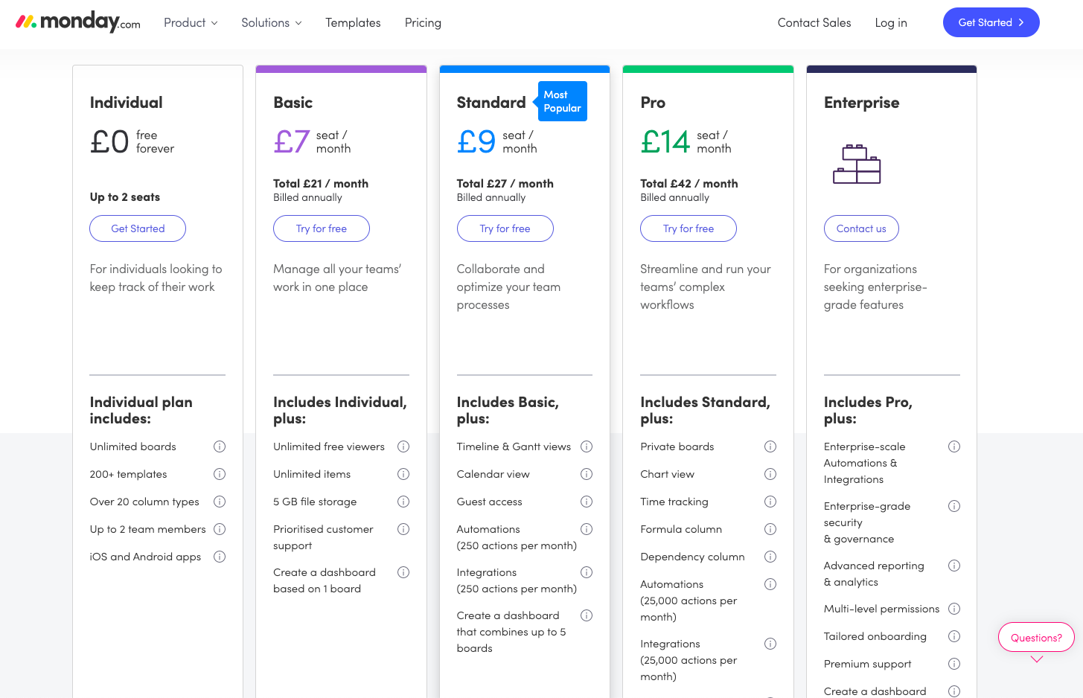Click the Enterprise plan title
This screenshot has height=698, width=1083.
[x=861, y=103]
